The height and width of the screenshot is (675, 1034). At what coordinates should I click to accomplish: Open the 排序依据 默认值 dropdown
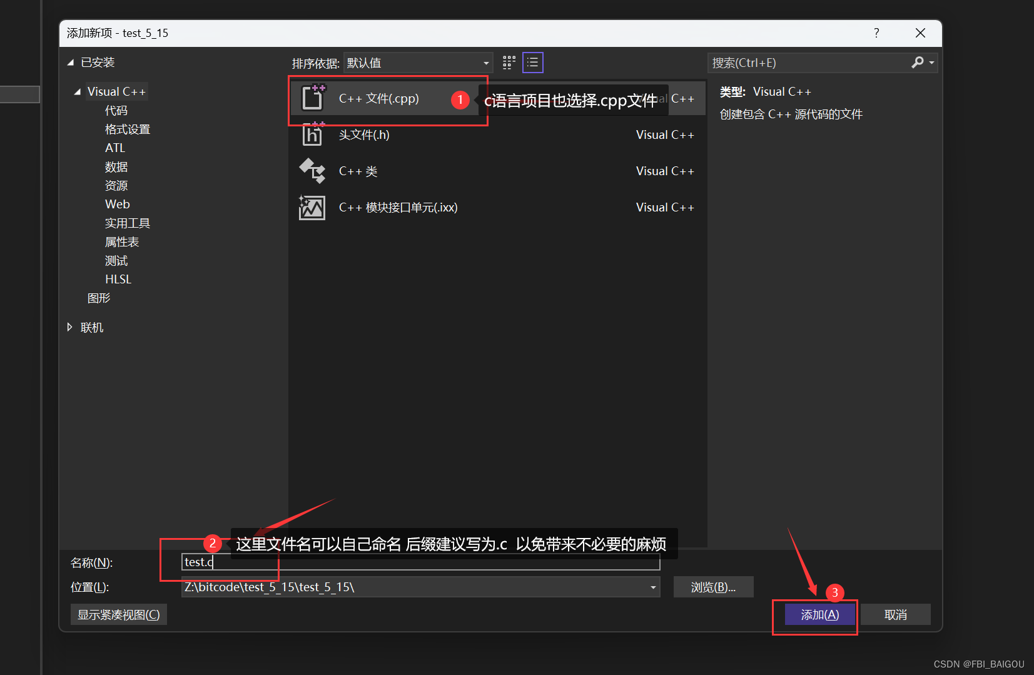click(x=485, y=63)
